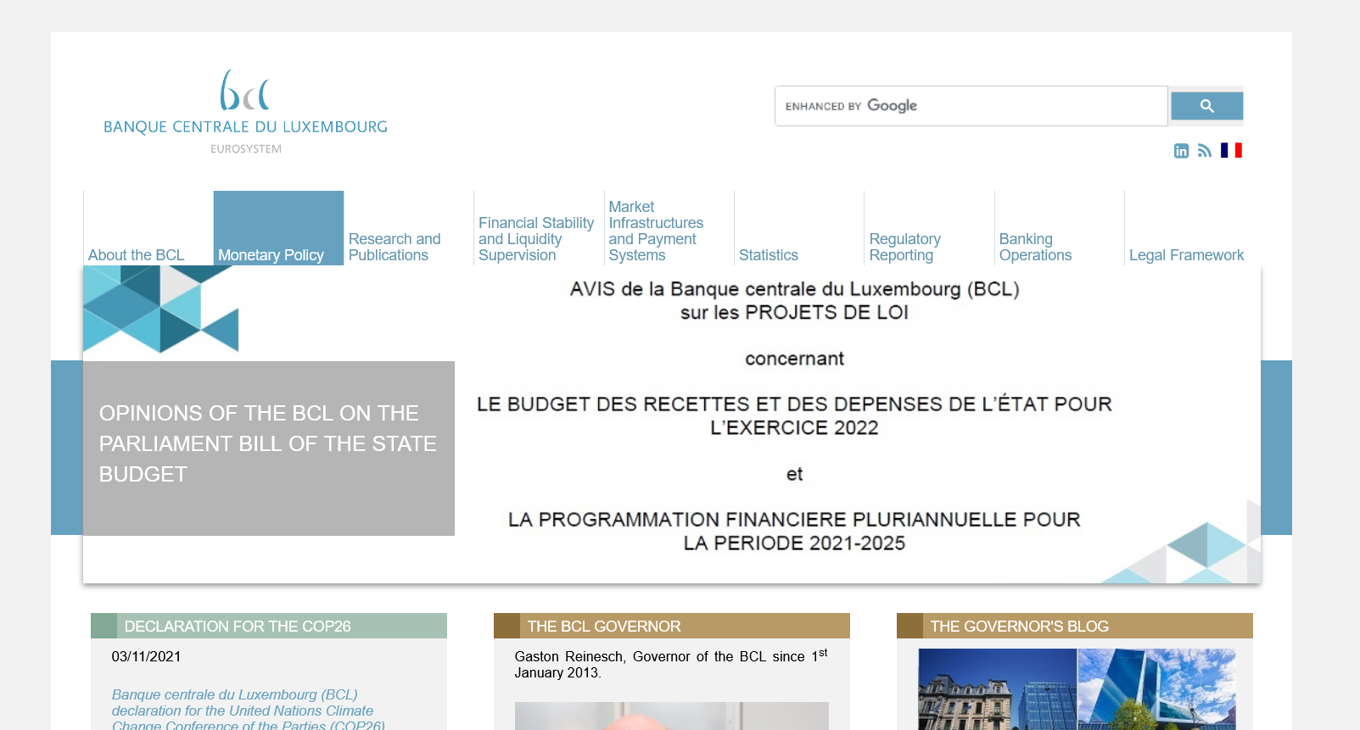Open Market Infrastructures and Payment Systems menu
Image resolution: width=1360 pixels, height=730 pixels.
point(655,231)
